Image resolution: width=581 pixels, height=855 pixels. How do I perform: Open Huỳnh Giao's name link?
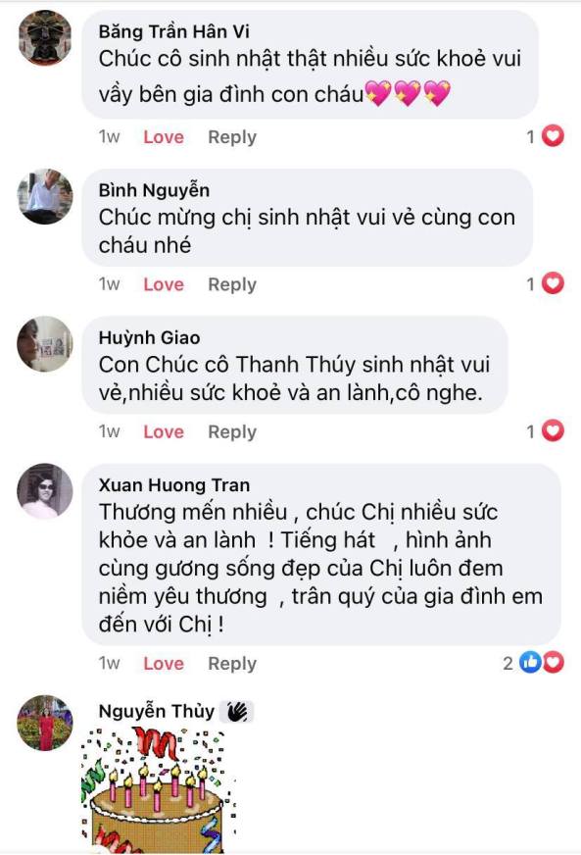point(149,338)
